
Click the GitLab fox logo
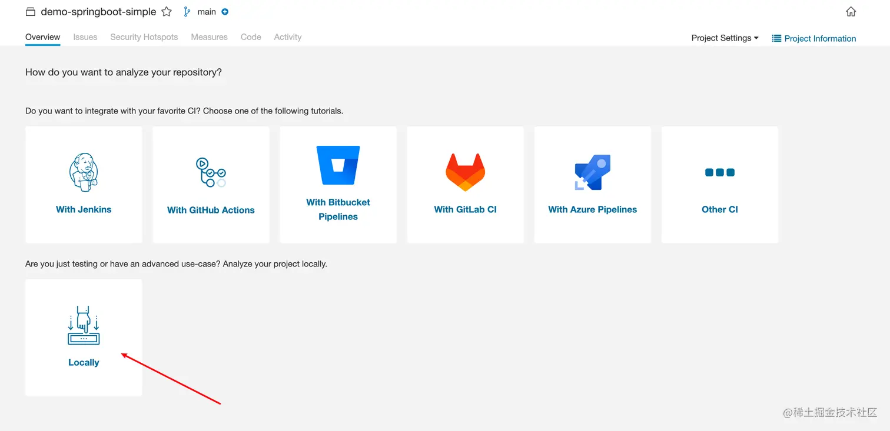pos(465,172)
